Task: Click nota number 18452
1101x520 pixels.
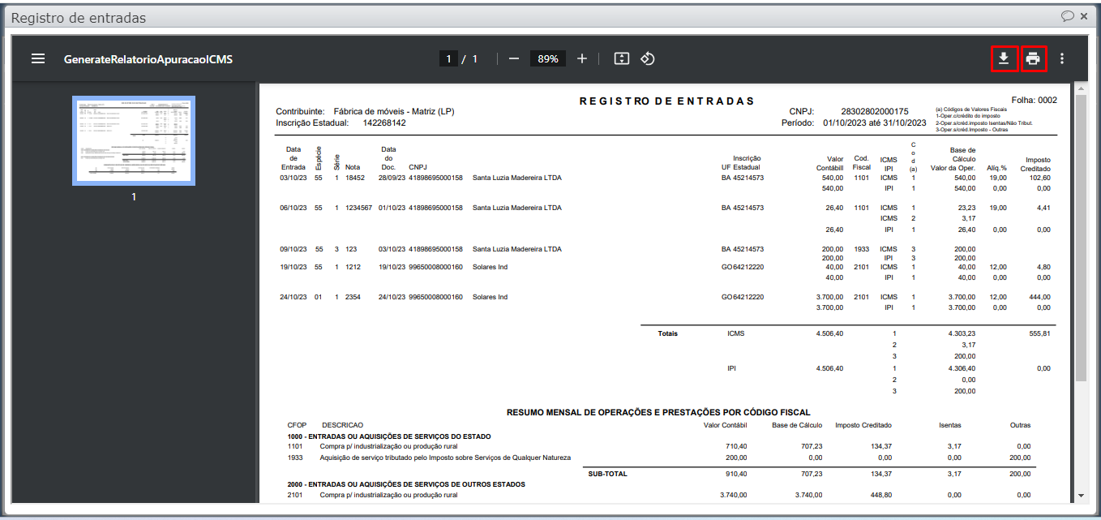Action: coord(355,178)
